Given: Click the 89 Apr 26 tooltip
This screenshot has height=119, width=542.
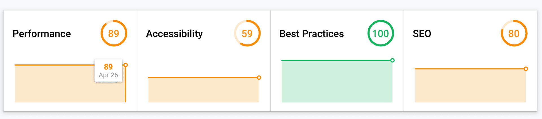Looking at the screenshot, I should 108,71.
